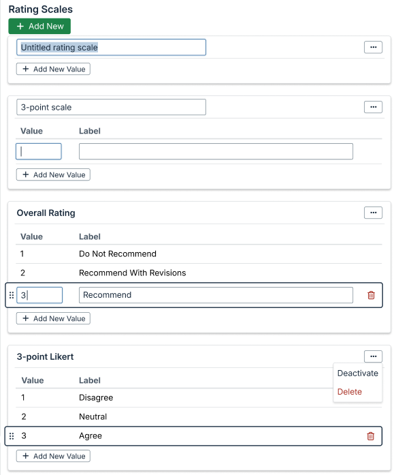Add a new value to Overall Rating

[x=53, y=318]
